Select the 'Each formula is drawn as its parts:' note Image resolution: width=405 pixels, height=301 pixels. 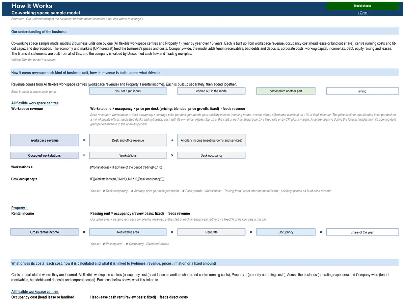[34, 92]
